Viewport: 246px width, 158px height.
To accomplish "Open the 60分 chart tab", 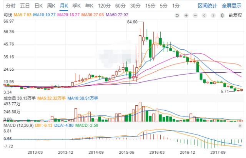I will pos(120,6).
